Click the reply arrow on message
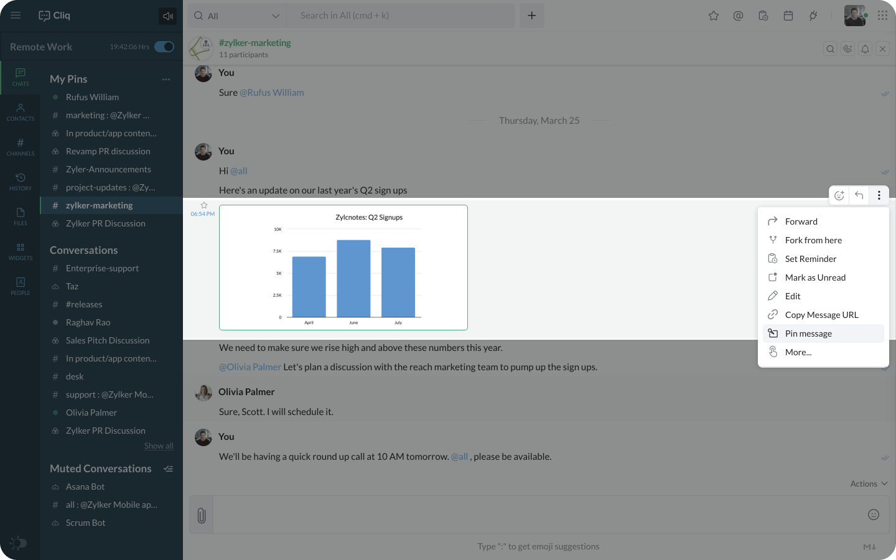 [859, 195]
